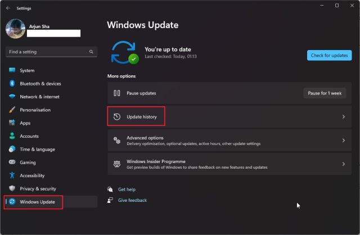Switch to the Apps section
Screen dimensions: 360x235
51,123
